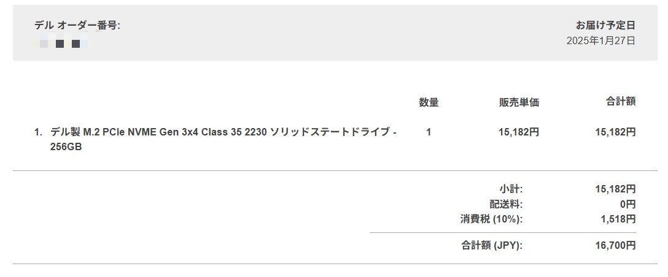The height and width of the screenshot is (277, 668).
Task: Click the デル オーダー番号 label
Action: tap(77, 26)
